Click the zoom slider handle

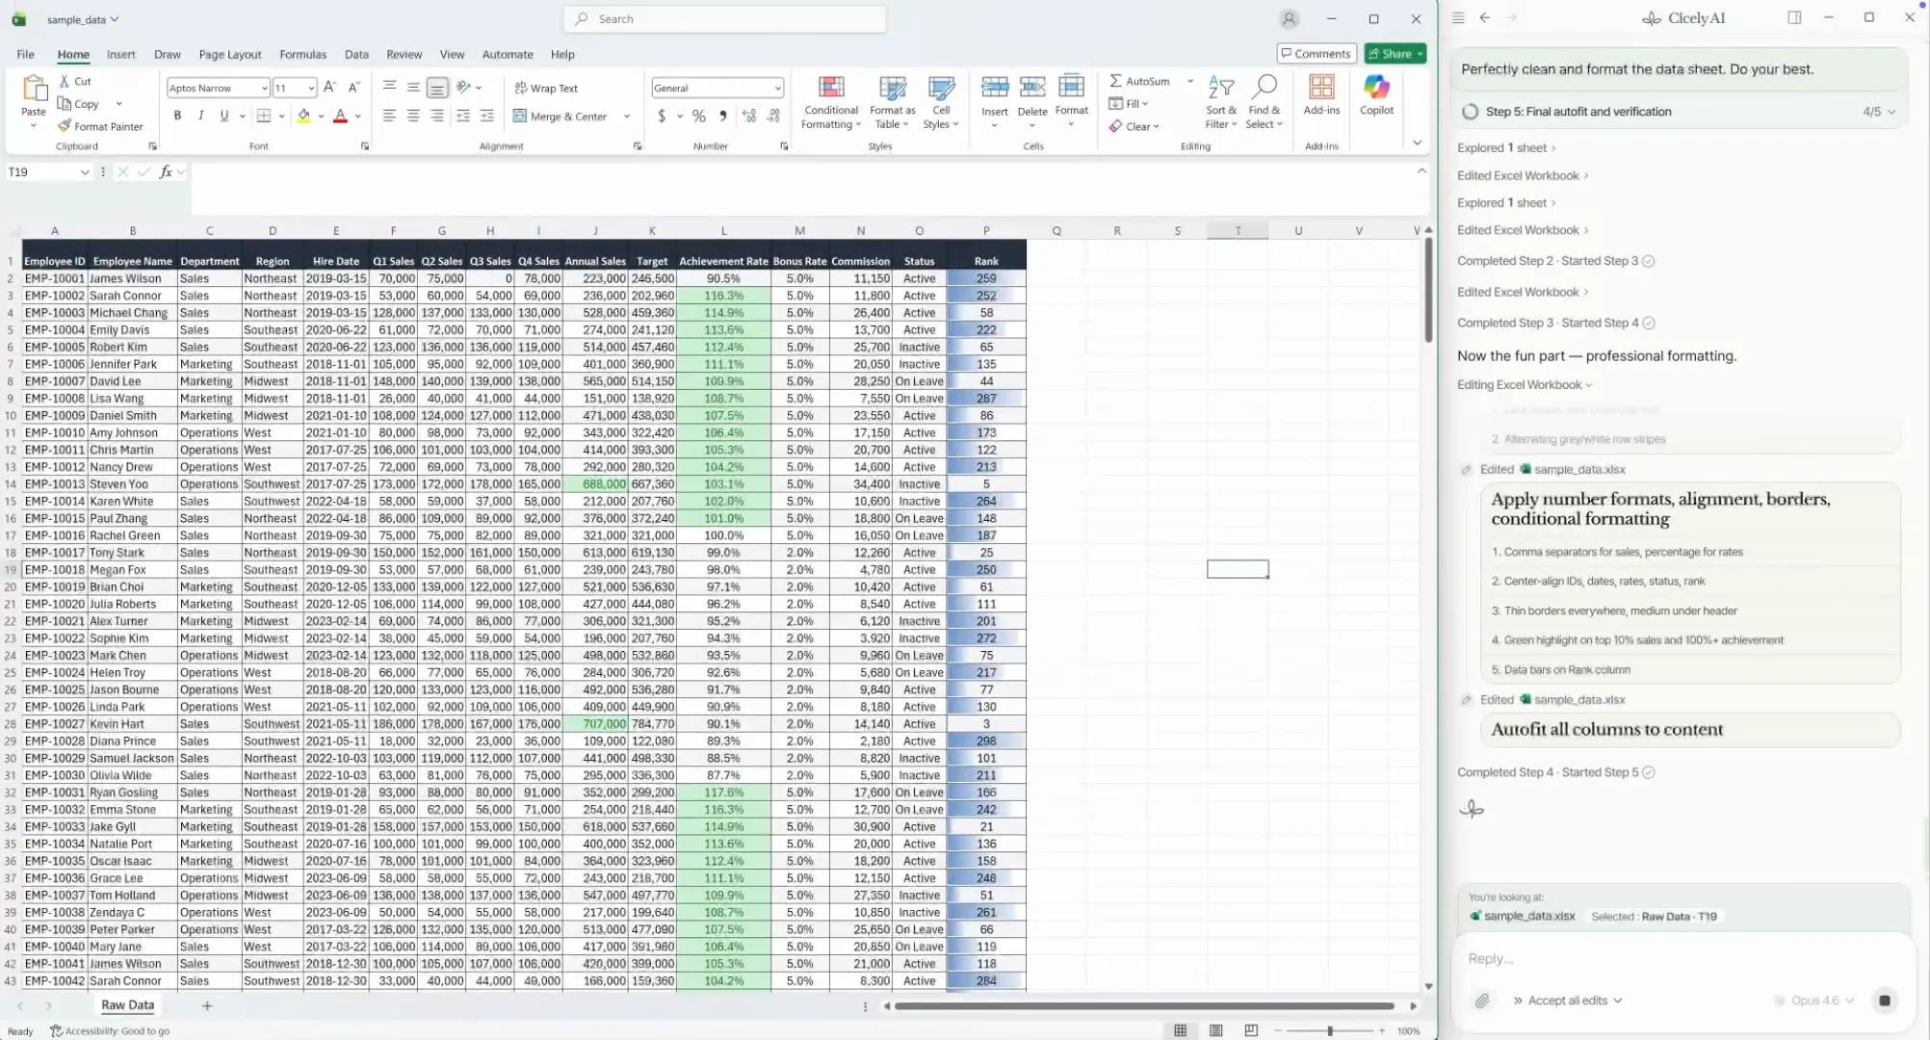pyautogui.click(x=1330, y=1030)
